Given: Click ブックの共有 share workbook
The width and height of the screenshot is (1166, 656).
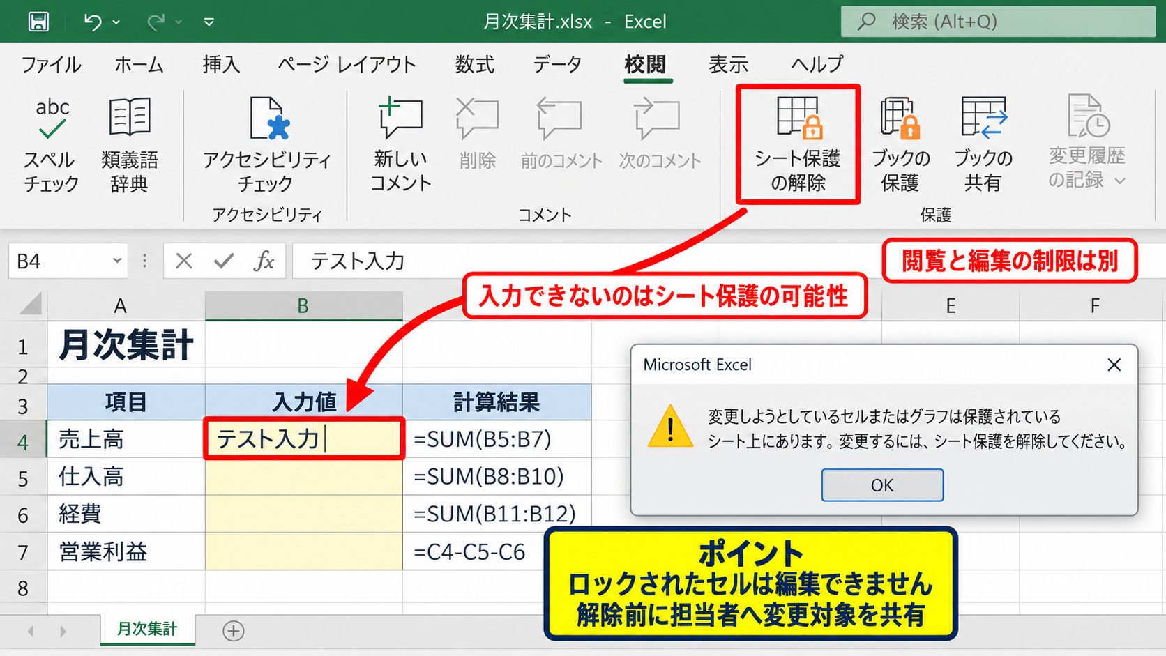Looking at the screenshot, I should 983,145.
